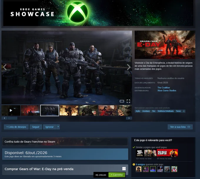The width and height of the screenshot is (200, 179).
Task: Select the Violência Detalhada tag
Action: (166, 111)
